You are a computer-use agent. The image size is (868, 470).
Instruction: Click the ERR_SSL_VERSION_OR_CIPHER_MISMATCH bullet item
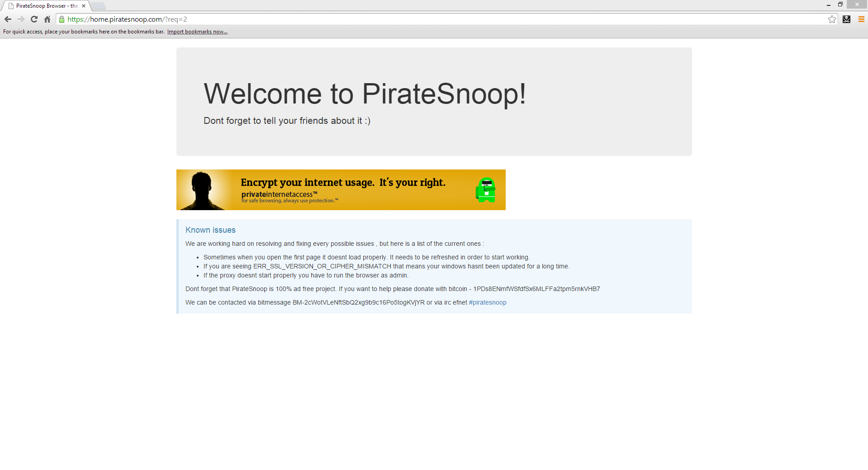pos(386,266)
